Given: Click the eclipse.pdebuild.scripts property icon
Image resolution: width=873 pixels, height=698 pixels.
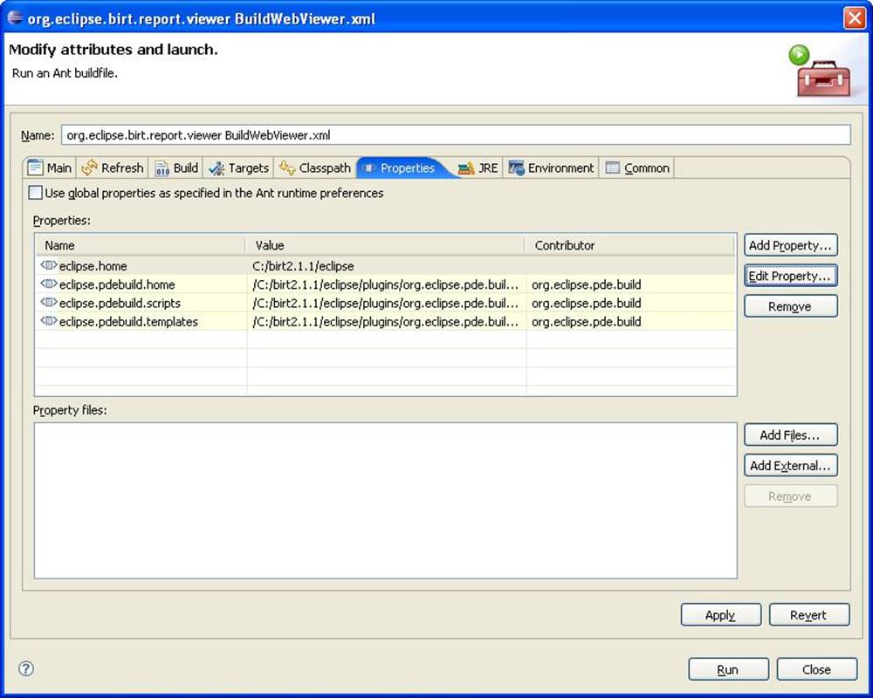Looking at the screenshot, I should click(x=49, y=303).
